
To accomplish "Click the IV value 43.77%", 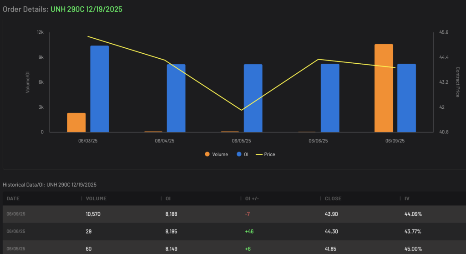I will pyautogui.click(x=412, y=231).
